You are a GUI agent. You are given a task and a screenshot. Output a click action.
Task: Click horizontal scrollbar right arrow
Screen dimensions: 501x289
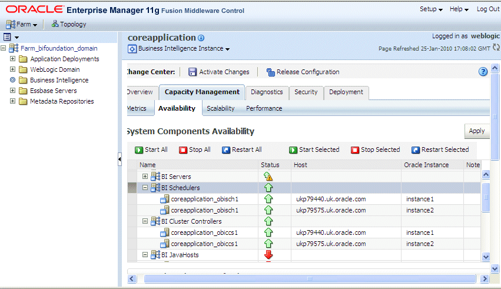click(485, 279)
